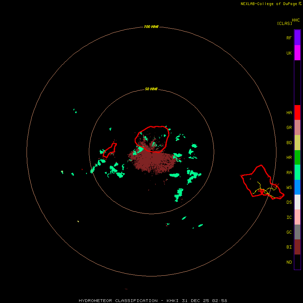Click the BI brown legend swatch
Viewport: 303px width, 303px height.
coord(297,247)
